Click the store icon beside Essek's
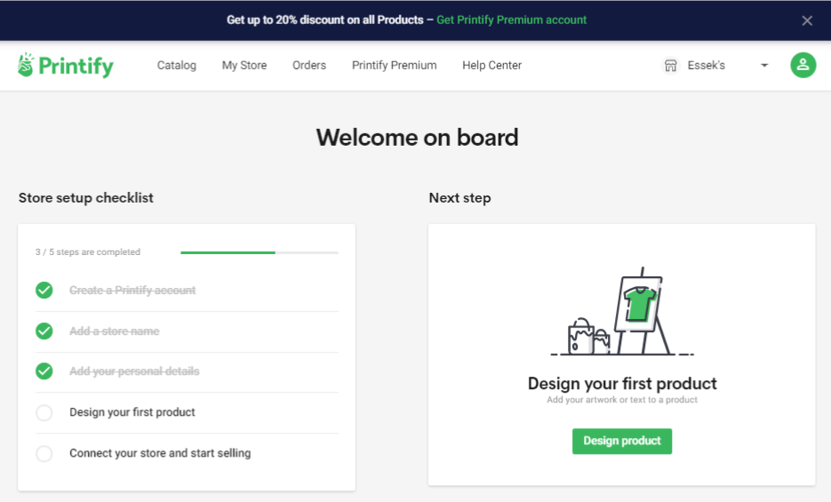The width and height of the screenshot is (831, 502). point(671,66)
